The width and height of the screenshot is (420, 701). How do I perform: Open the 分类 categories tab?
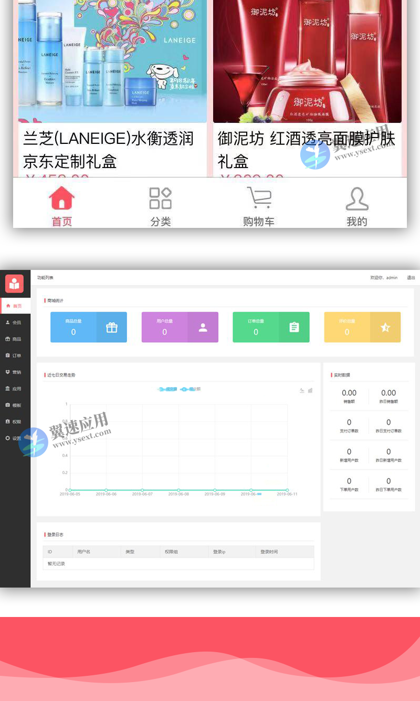tap(161, 206)
